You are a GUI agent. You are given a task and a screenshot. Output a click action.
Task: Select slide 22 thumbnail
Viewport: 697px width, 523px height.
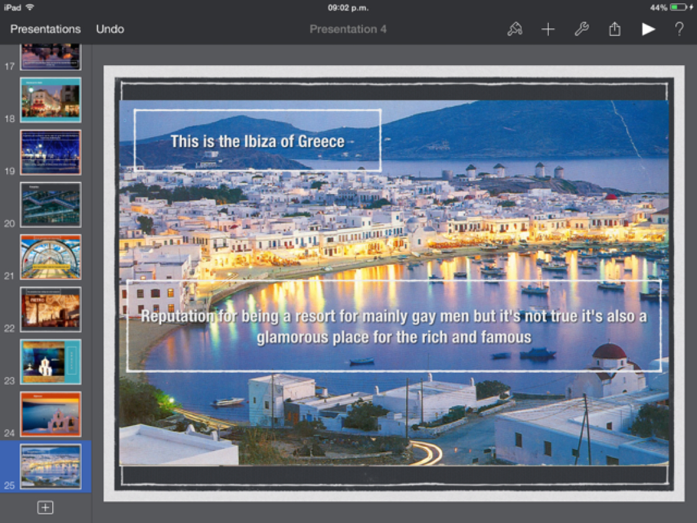(50, 309)
